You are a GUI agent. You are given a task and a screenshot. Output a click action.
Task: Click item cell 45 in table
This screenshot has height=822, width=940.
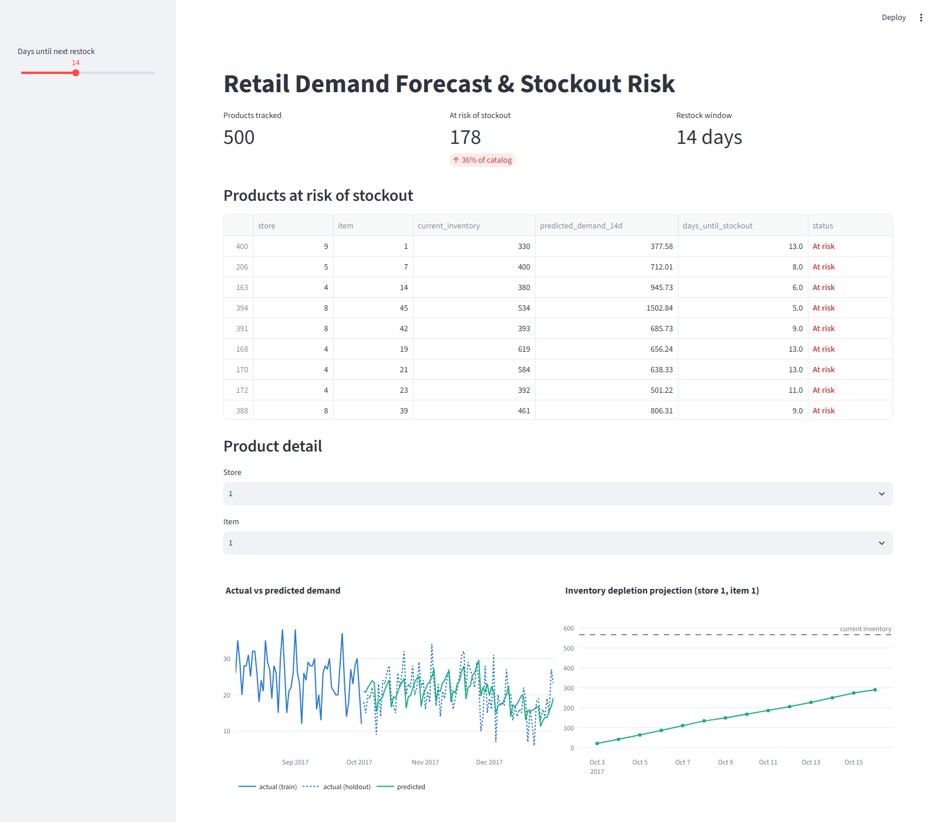coord(373,308)
